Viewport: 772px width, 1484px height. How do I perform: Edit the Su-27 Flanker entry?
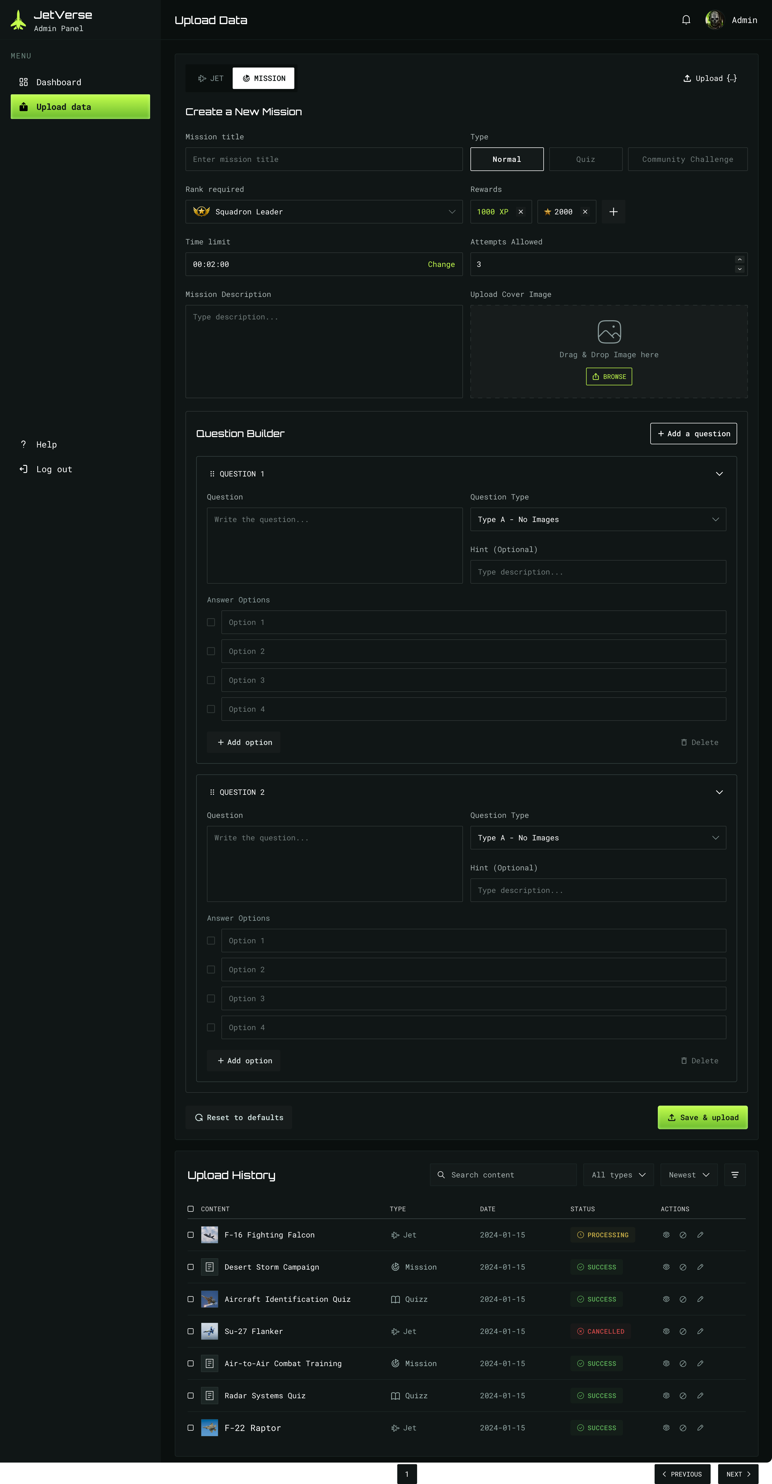(x=700, y=1332)
